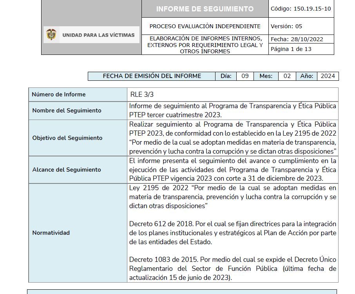Click the "Día:" label cell
Screen dimensions: 355x294
pos(226,76)
